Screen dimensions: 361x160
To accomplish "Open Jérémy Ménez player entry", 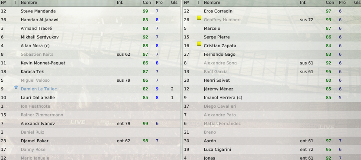I will pos(219,89).
